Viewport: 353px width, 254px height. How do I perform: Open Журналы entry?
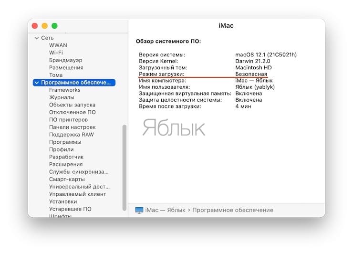(62, 97)
